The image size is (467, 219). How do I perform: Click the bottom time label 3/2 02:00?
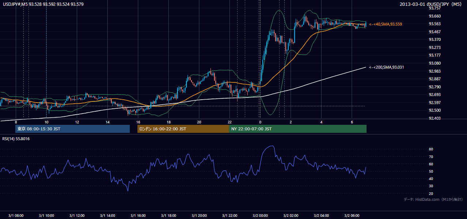point(291,215)
